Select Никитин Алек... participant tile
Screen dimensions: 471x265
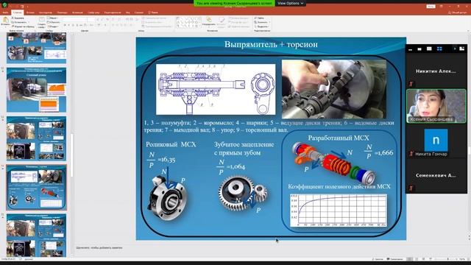436,71
